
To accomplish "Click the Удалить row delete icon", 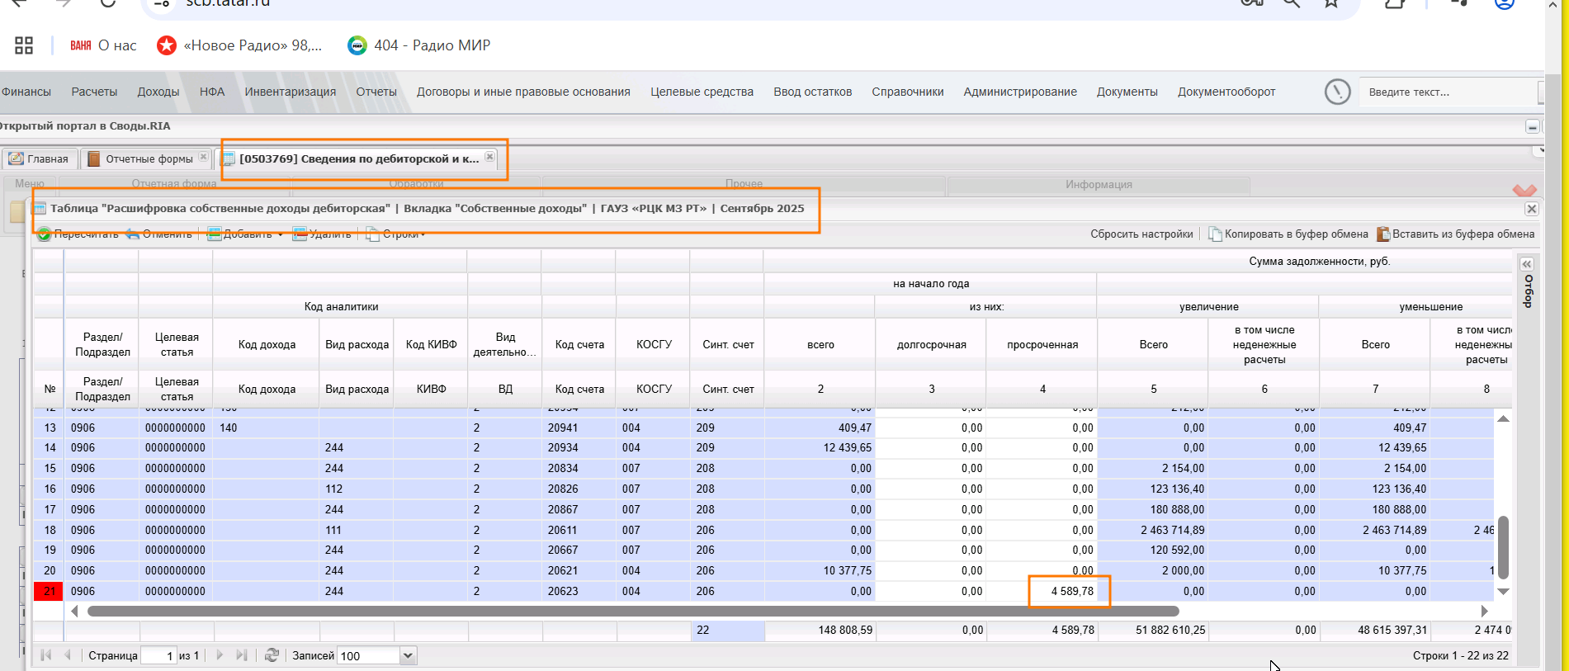I will tap(300, 234).
